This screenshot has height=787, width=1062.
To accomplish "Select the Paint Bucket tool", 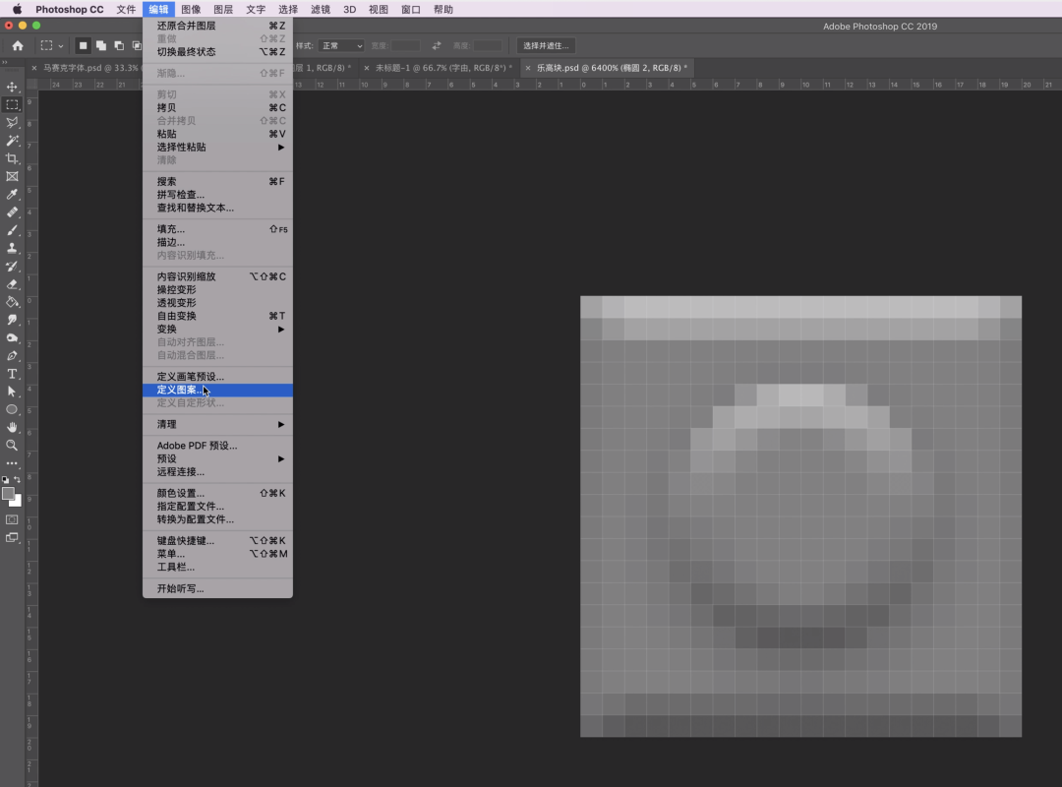I will (x=12, y=302).
